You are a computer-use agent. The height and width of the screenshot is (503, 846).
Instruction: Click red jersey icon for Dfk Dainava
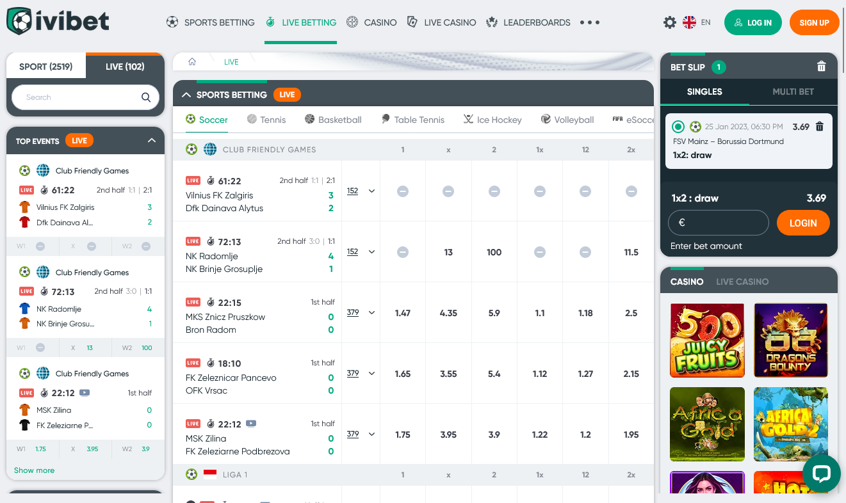click(x=25, y=222)
